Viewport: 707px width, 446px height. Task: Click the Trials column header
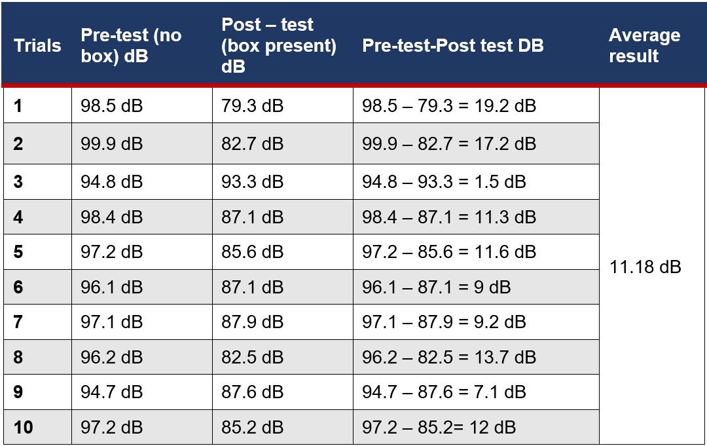(37, 46)
